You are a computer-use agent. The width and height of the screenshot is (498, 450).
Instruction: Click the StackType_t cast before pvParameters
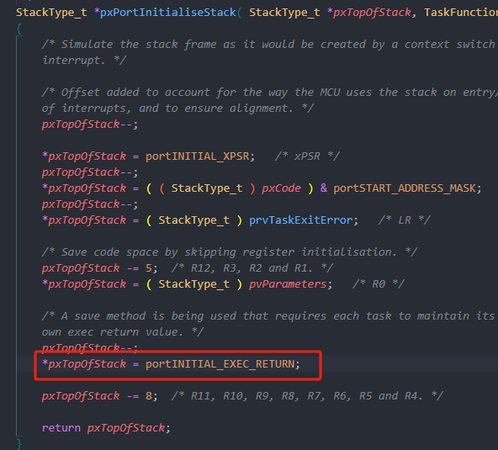[193, 284]
